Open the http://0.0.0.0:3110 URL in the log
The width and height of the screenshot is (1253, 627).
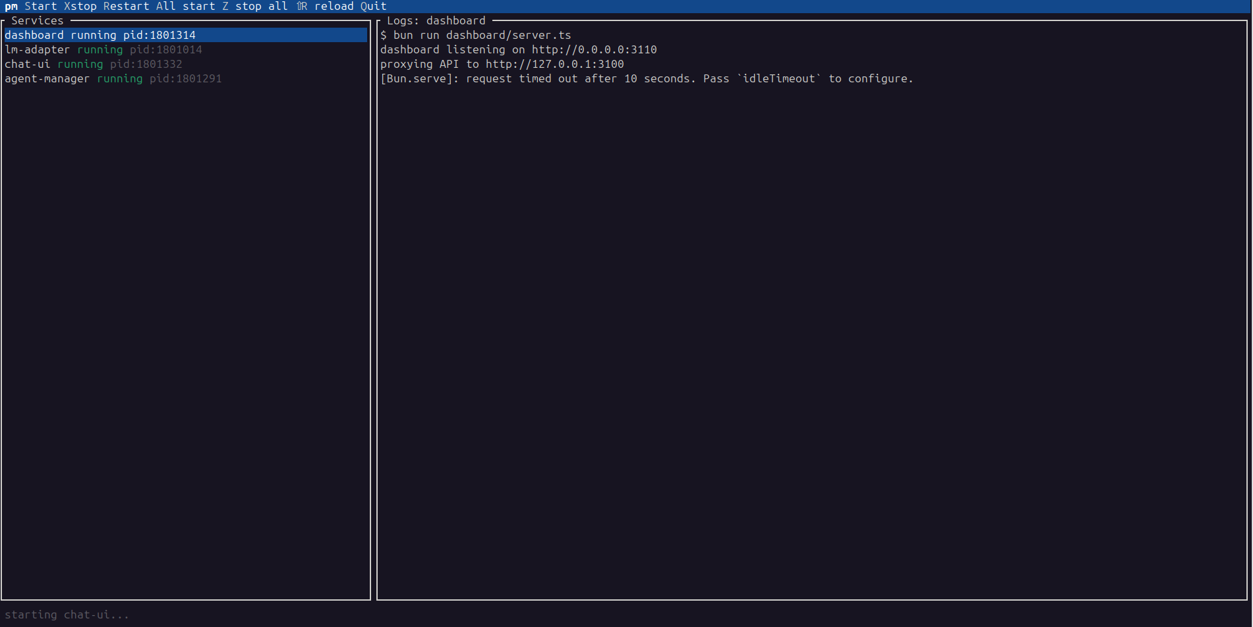(595, 49)
